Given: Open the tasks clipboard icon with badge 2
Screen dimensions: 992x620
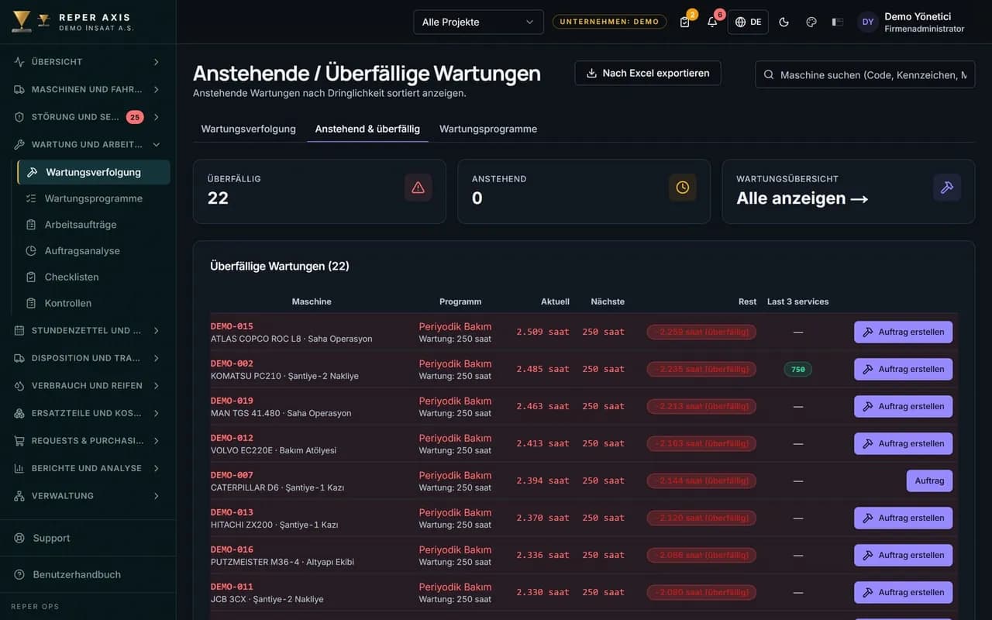Looking at the screenshot, I should [685, 22].
